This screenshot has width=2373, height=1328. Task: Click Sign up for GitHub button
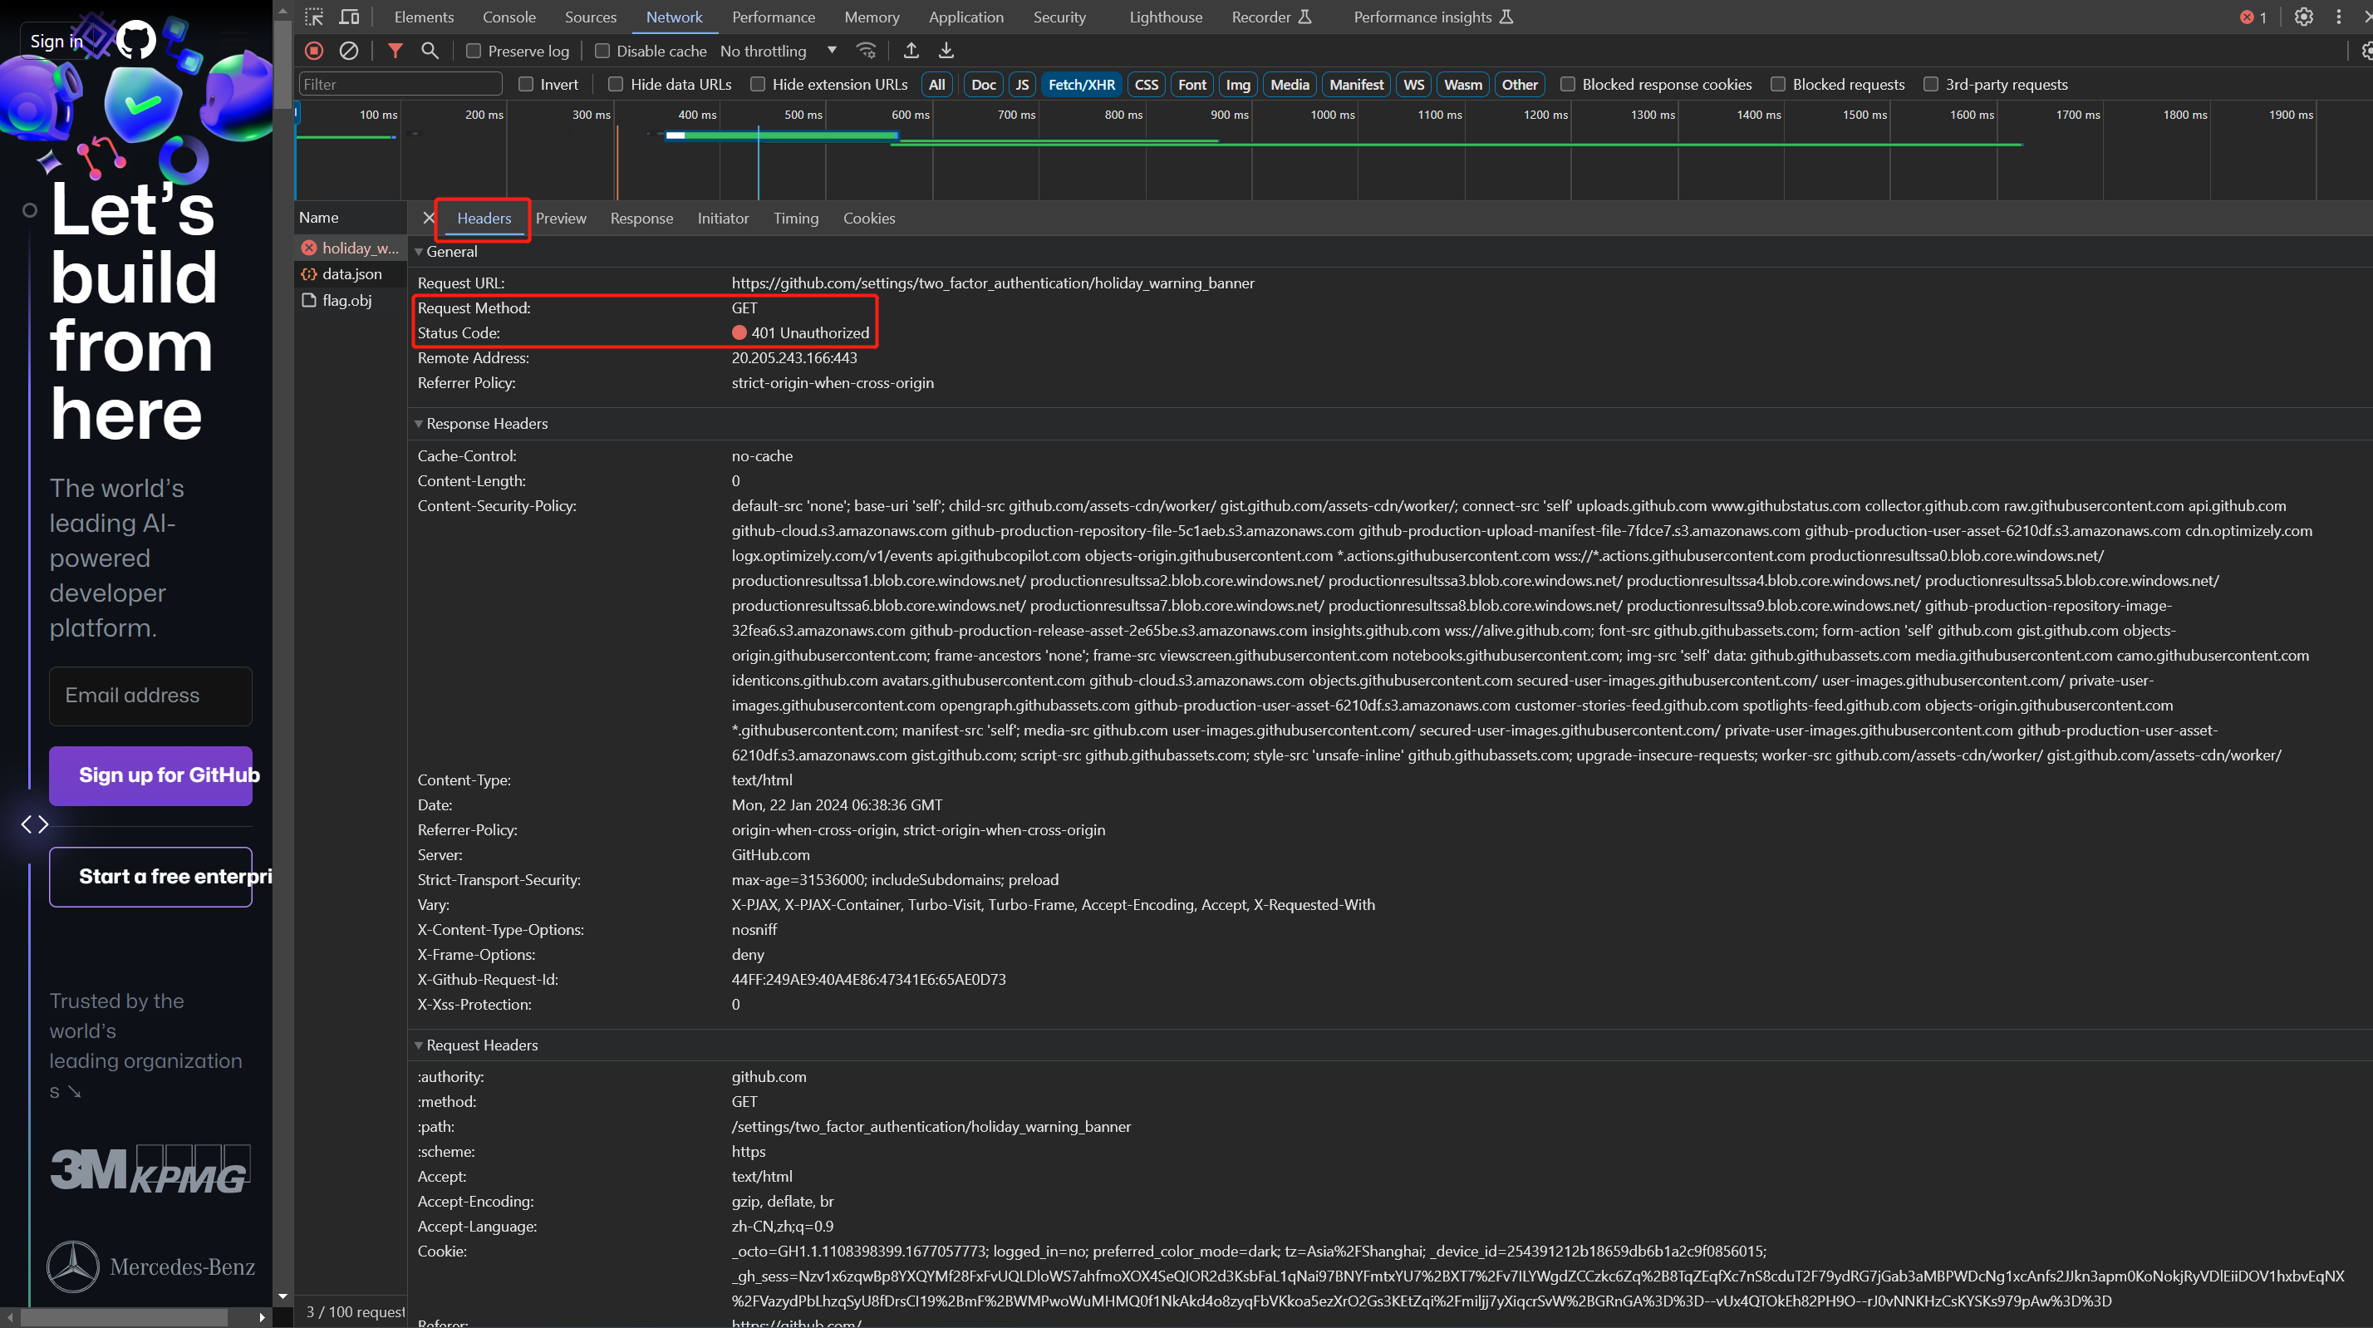click(x=151, y=775)
